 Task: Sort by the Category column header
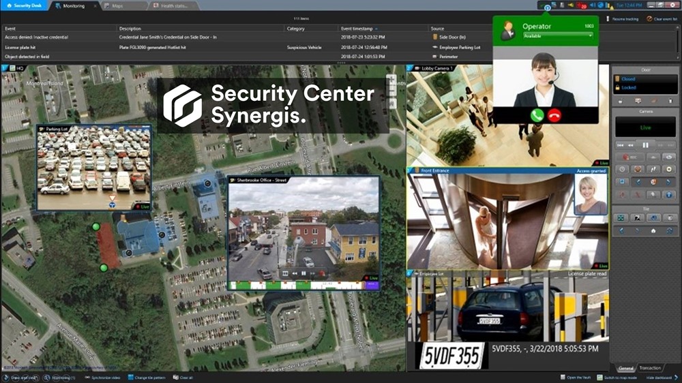[x=296, y=29]
